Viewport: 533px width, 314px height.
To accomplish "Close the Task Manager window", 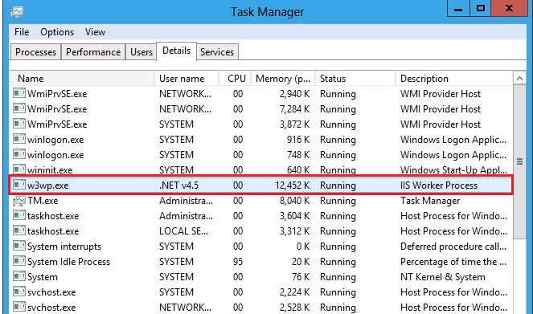I will coord(509,8).
